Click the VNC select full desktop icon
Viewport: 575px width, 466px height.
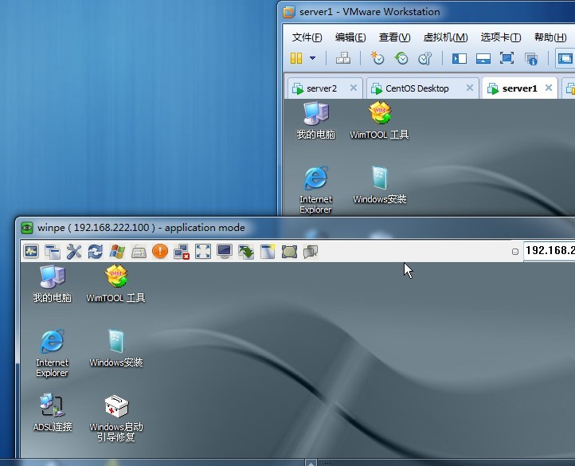[289, 252]
